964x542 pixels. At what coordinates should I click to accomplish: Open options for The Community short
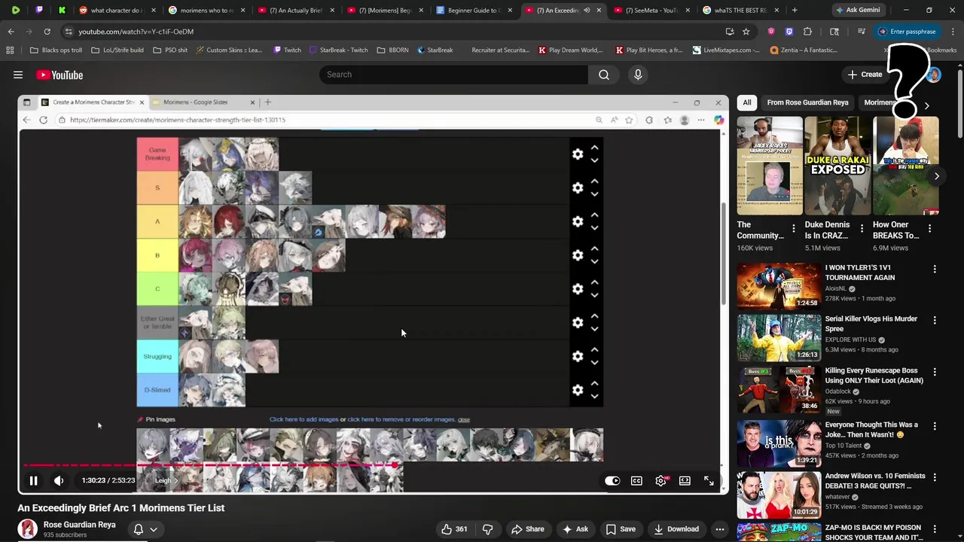(x=793, y=228)
